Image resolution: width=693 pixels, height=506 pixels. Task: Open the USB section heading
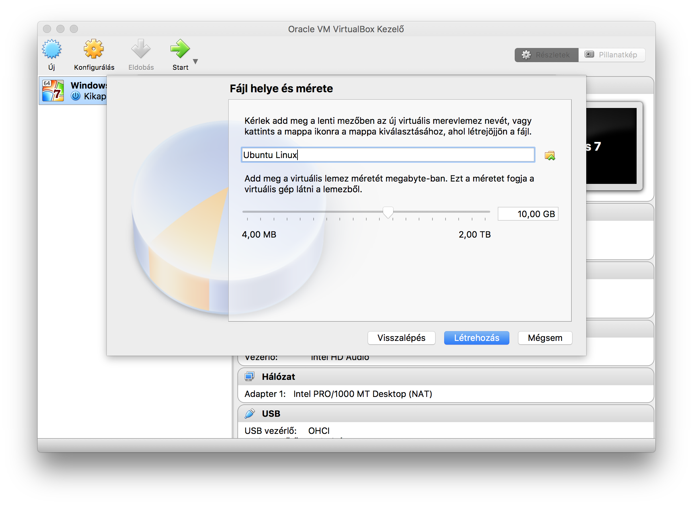(271, 414)
